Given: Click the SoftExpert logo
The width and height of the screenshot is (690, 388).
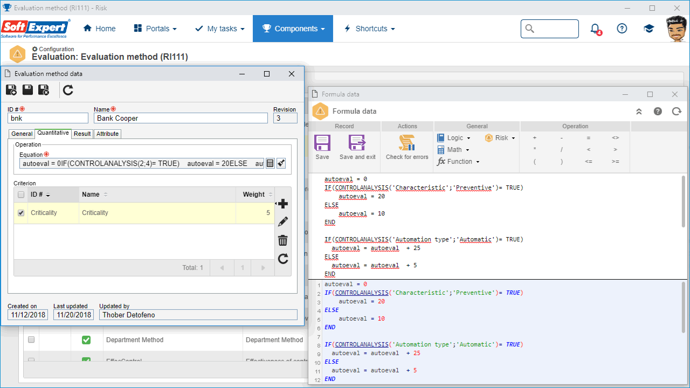Looking at the screenshot, I should (36, 29).
